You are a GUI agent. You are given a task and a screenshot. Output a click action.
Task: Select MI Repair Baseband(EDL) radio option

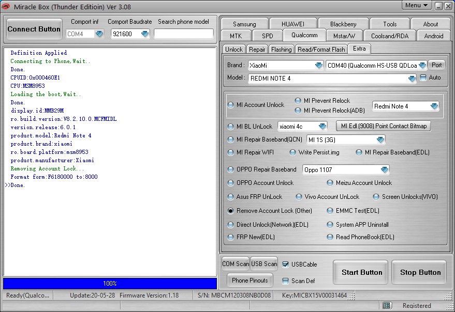coord(359,152)
